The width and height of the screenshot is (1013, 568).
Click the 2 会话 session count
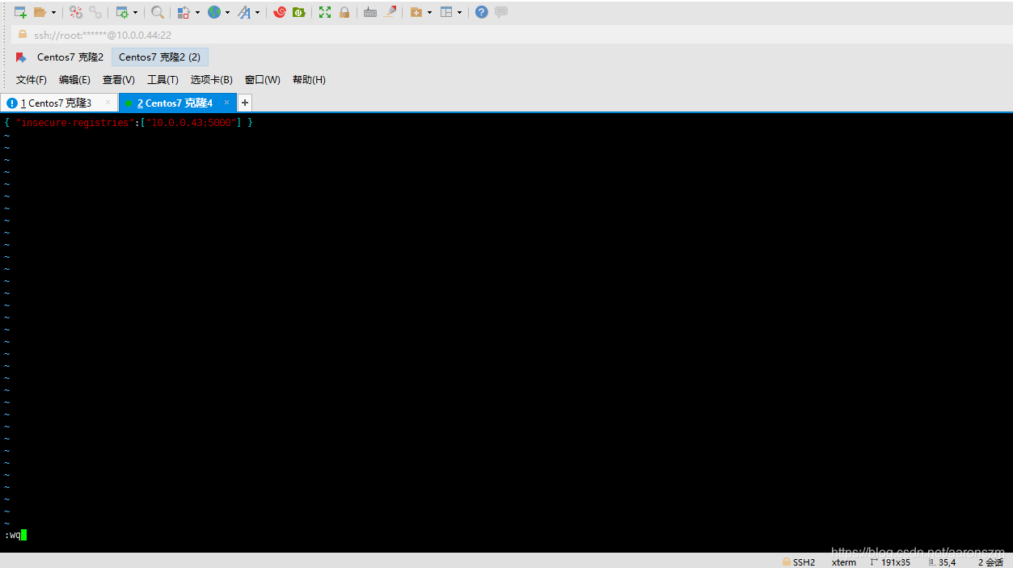pyautogui.click(x=990, y=562)
